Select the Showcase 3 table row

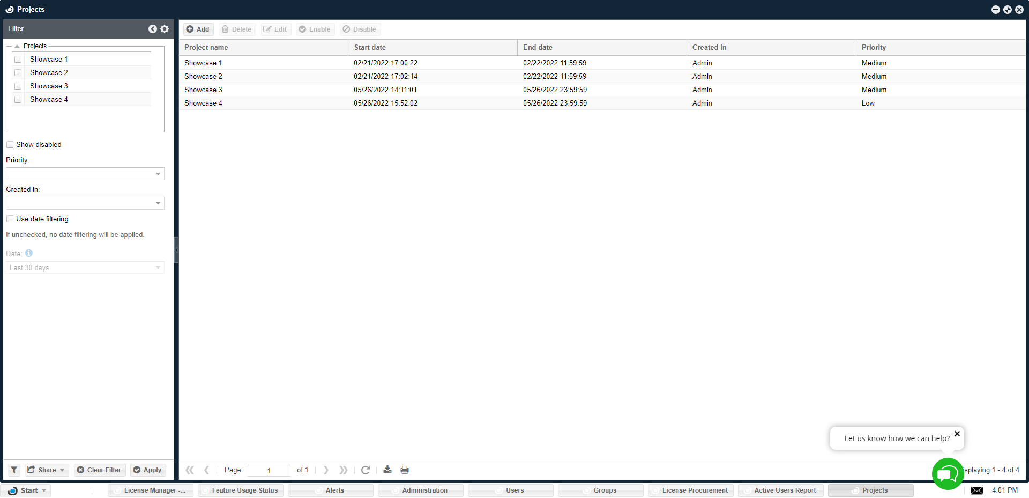point(602,90)
